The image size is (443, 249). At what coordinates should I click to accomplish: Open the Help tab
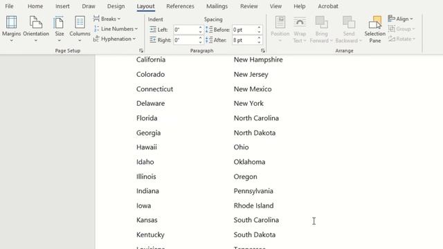(x=300, y=6)
